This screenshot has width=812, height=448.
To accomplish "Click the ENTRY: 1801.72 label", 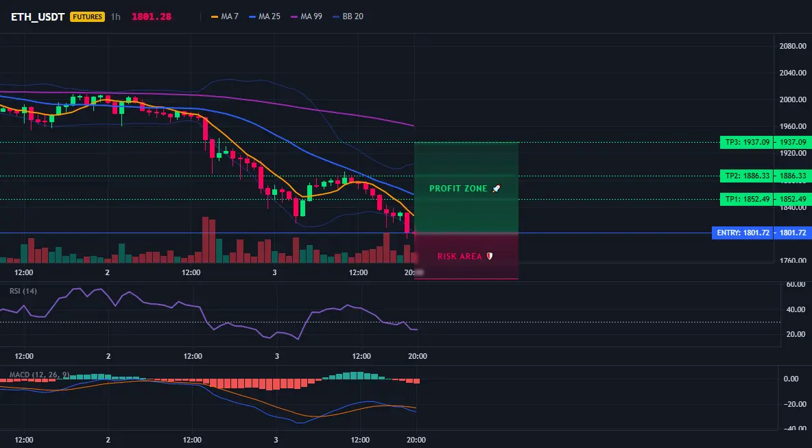I will [x=743, y=233].
